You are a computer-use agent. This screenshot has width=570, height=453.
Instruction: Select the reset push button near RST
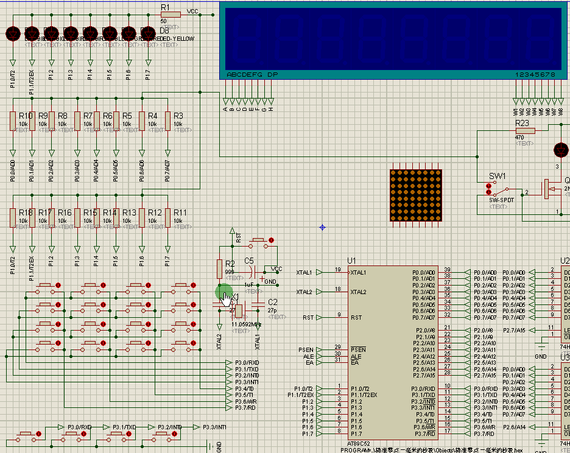[258, 244]
